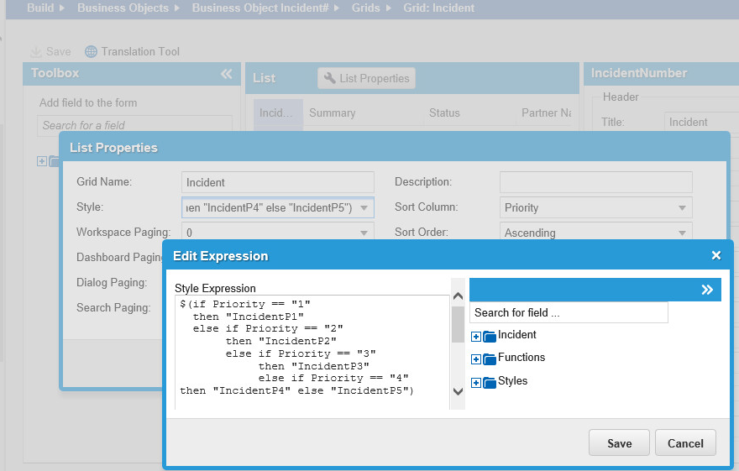The width and height of the screenshot is (739, 471).
Task: Click the Functions folder icon
Action: pos(490,359)
